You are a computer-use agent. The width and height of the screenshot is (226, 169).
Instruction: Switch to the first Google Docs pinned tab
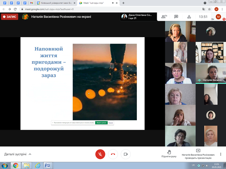pyautogui.click(x=5, y=3)
